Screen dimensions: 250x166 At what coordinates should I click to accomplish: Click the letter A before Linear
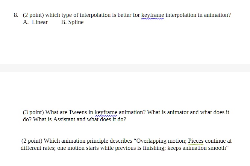25,22
